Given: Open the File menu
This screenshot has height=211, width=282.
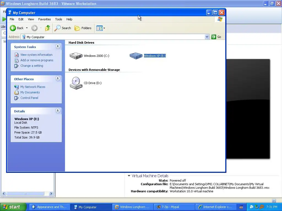Looking at the screenshot, I should pos(12,19).
